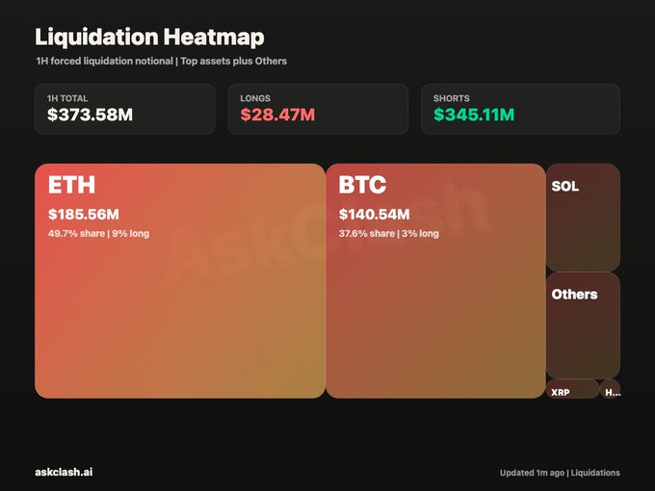The width and height of the screenshot is (655, 491).
Task: Select the Others tile
Action: (583, 325)
